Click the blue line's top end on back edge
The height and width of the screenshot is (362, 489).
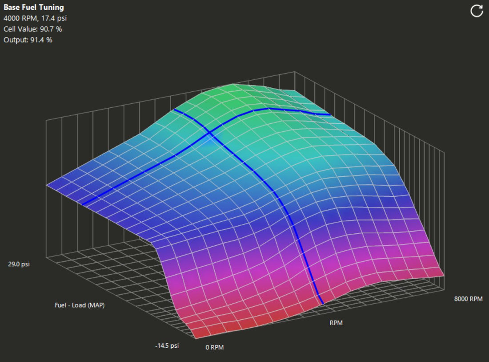(x=174, y=109)
